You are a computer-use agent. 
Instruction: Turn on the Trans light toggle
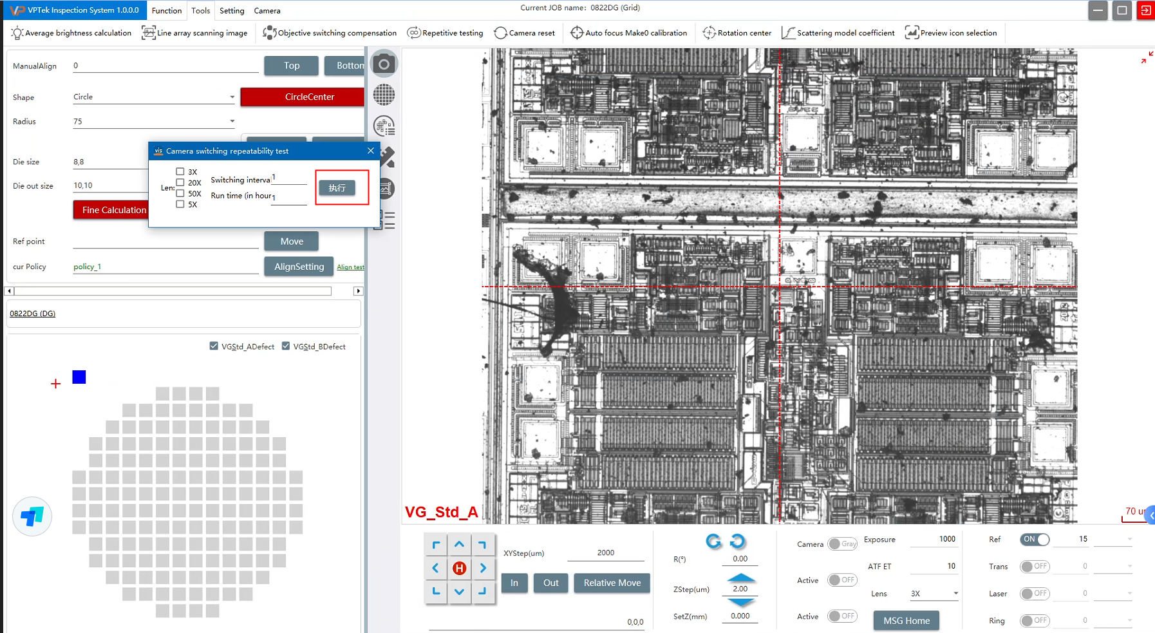tap(1035, 567)
